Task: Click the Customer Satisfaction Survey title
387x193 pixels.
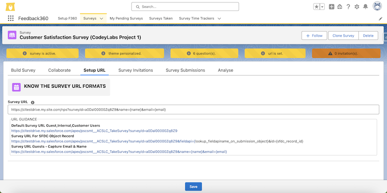Action: 80,38
